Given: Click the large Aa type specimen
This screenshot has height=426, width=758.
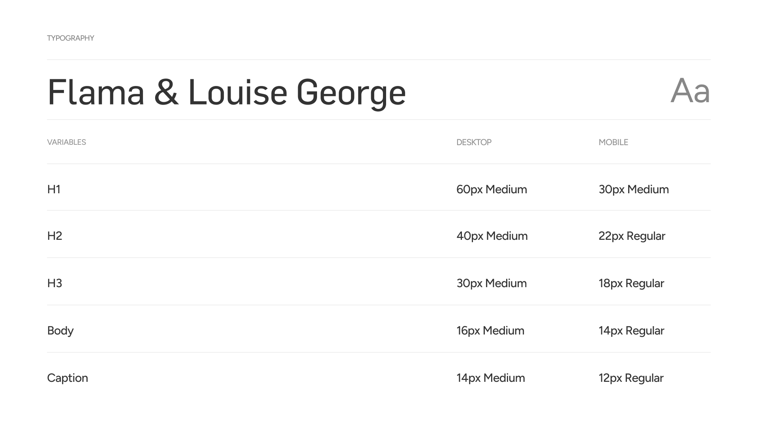Looking at the screenshot, I should point(690,92).
